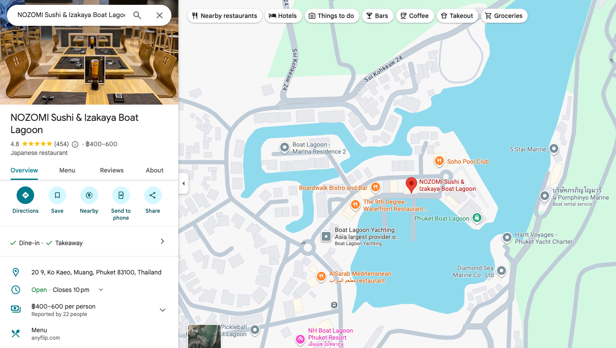
Task: Click the Pickleball Boat Lagoon marker
Action: tap(255, 330)
